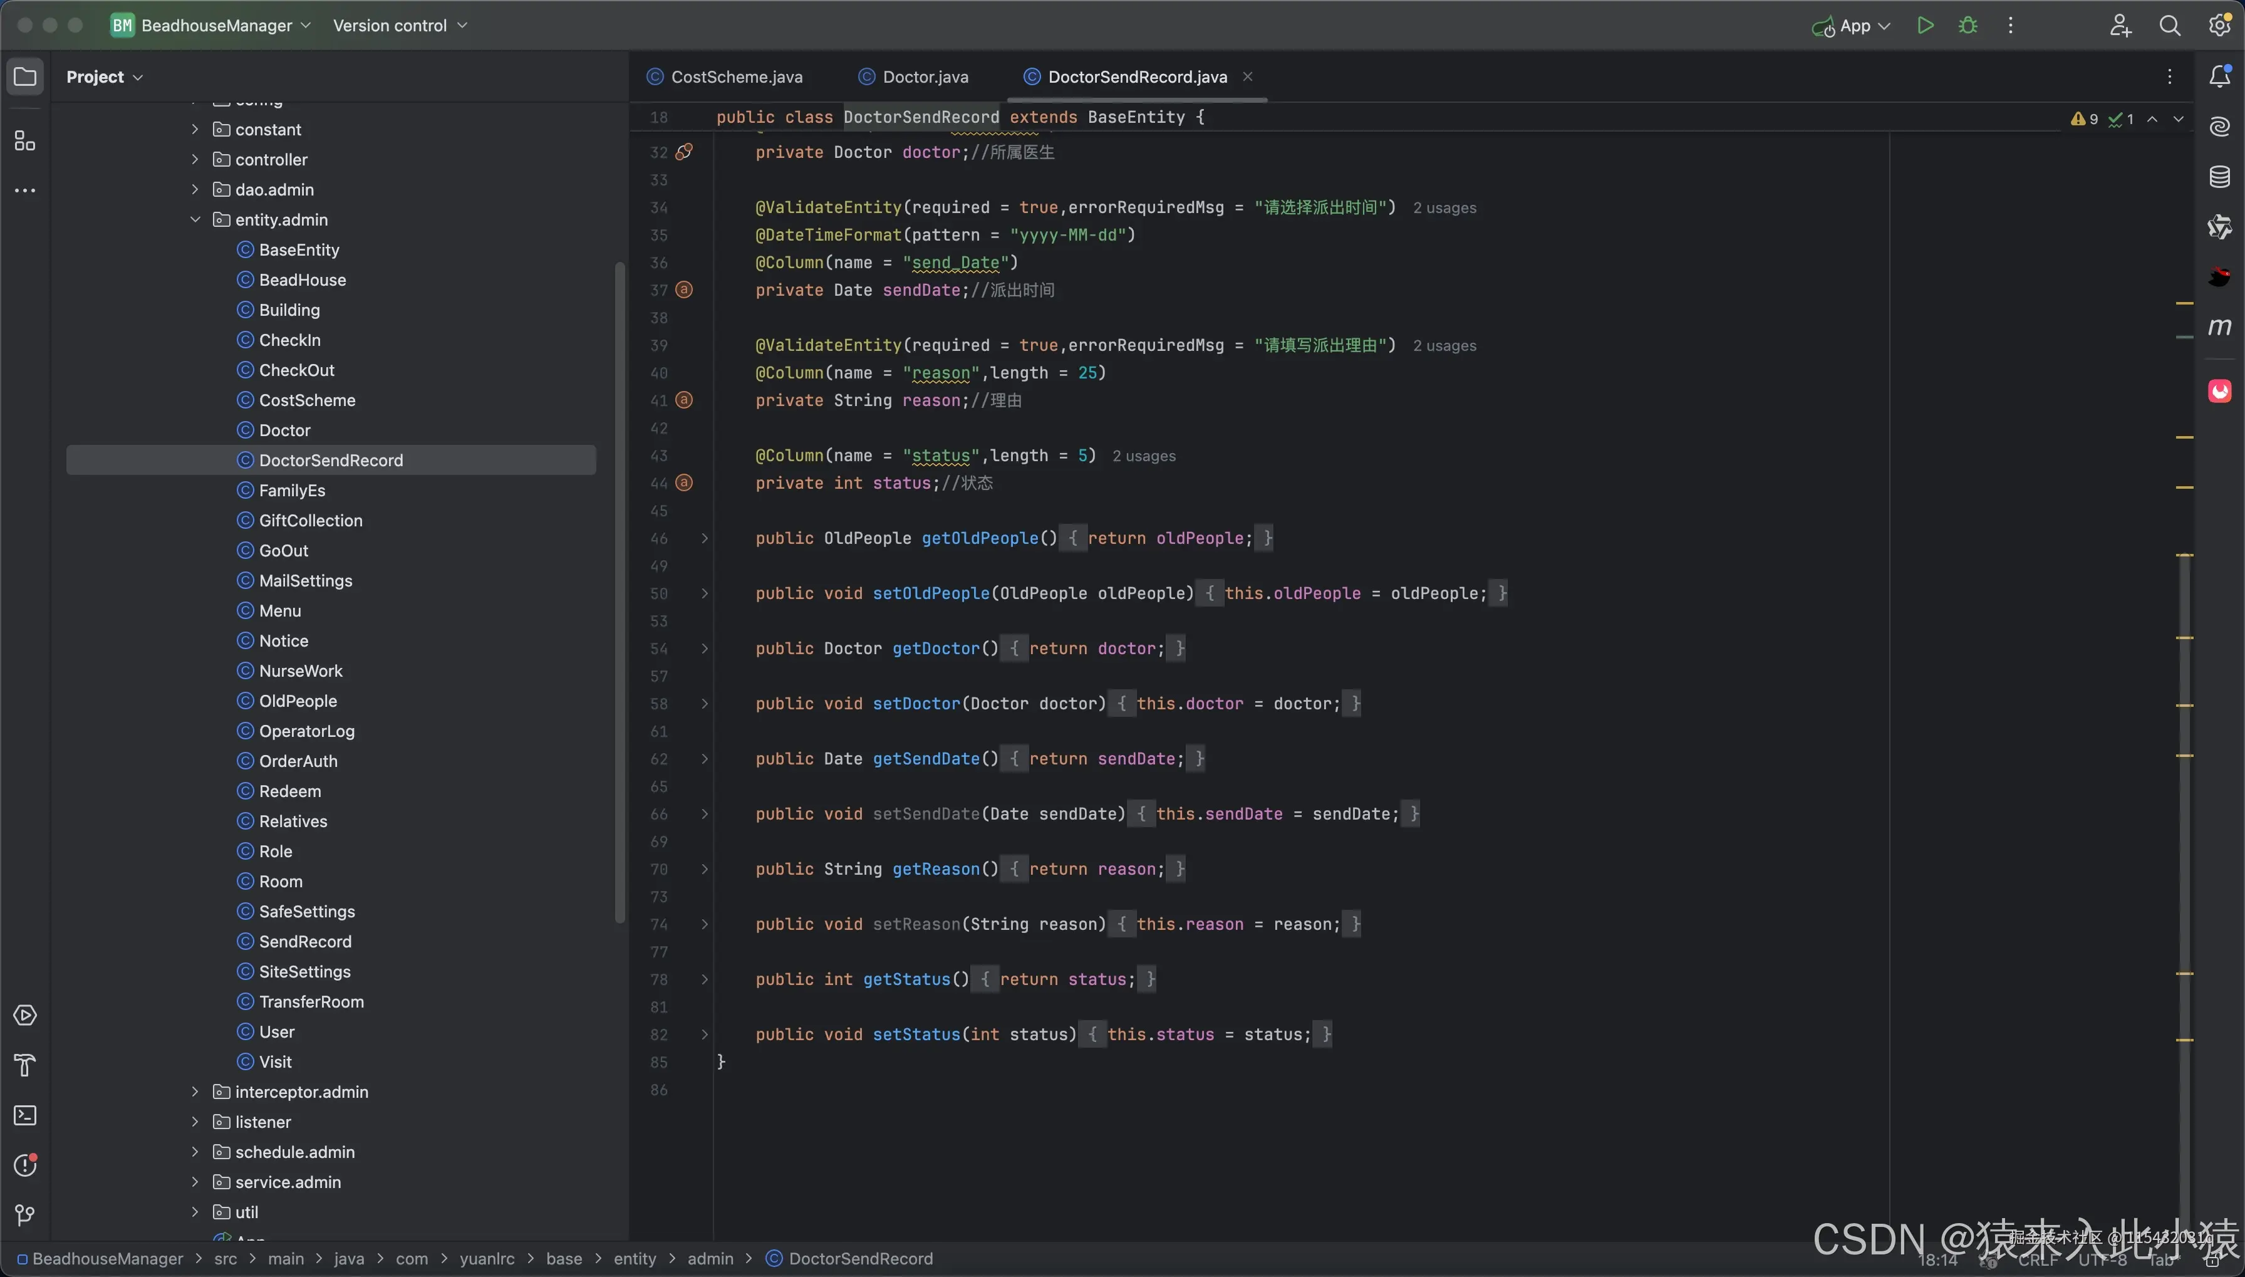
Task: Open the Structure tool window
Action: pyautogui.click(x=26, y=141)
